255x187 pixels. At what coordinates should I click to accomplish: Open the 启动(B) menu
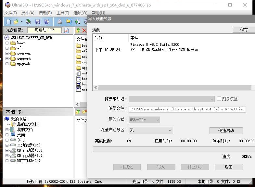tap(45, 13)
